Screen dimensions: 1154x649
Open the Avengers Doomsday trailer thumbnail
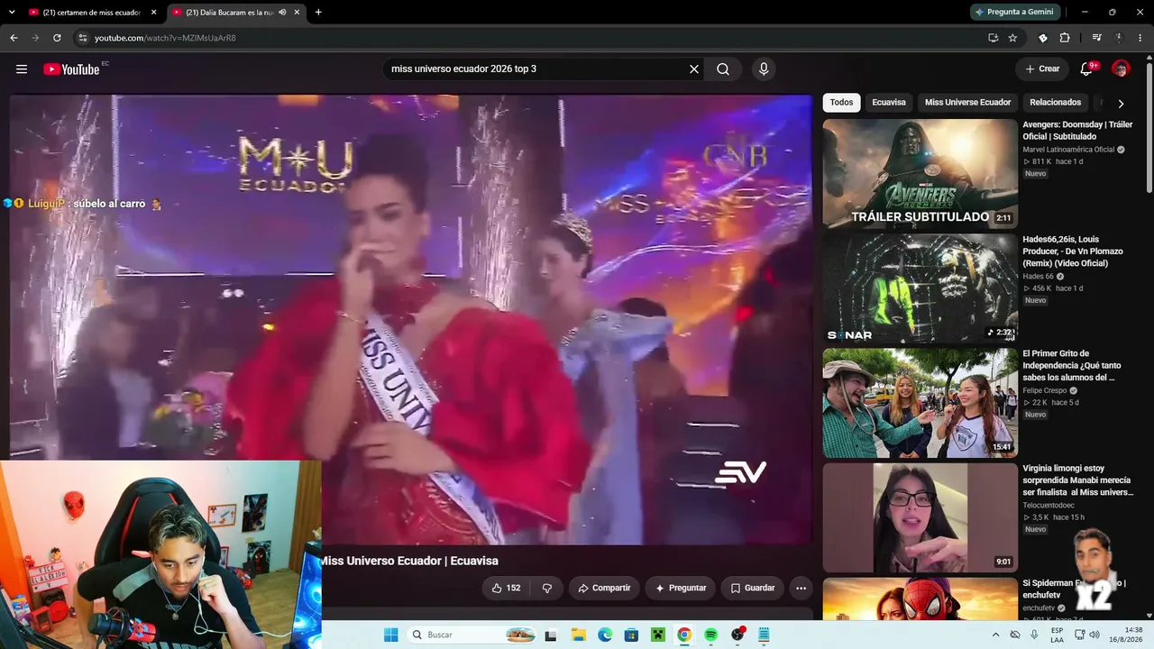pyautogui.click(x=920, y=174)
